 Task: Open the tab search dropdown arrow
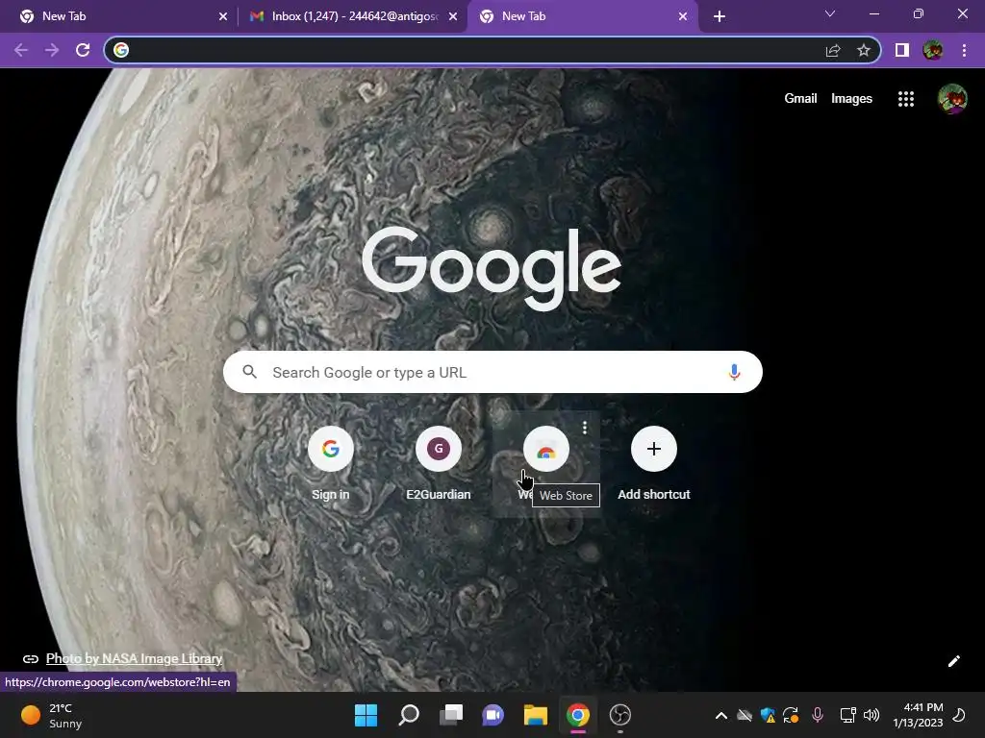click(x=830, y=13)
